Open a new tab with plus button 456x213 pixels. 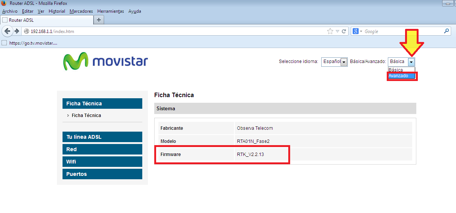(99, 19)
